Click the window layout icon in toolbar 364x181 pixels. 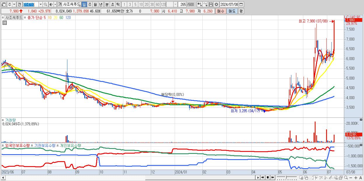click(3, 4)
